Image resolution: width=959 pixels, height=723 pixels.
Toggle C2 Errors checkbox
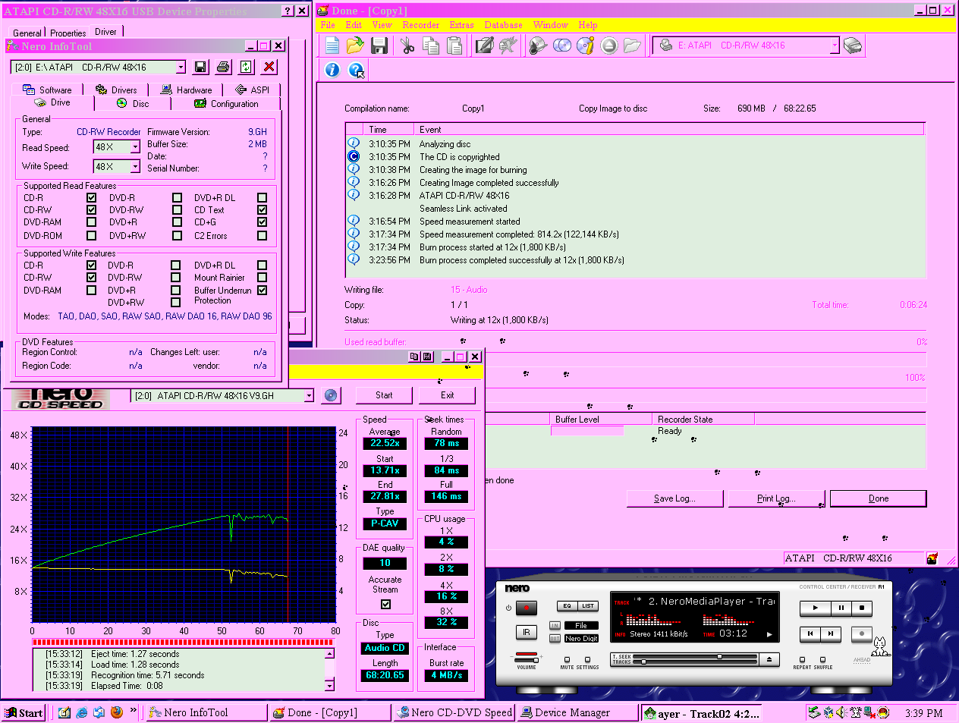pyautogui.click(x=262, y=236)
